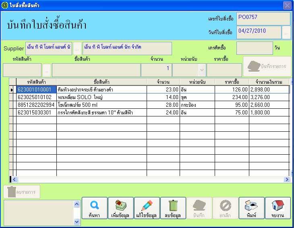Image resolution: width=294 pixels, height=228 pixels.
Task: Click total cell 2,660.00
Action: pos(269,105)
